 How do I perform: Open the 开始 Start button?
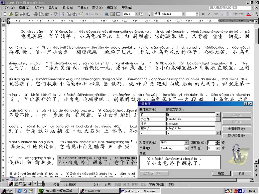(7, 191)
